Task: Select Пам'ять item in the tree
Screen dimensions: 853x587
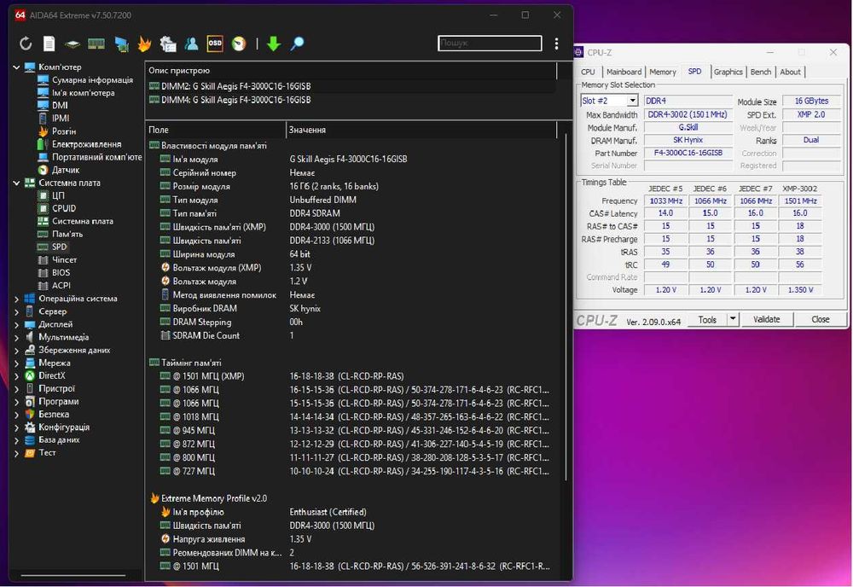Action: 67,234
